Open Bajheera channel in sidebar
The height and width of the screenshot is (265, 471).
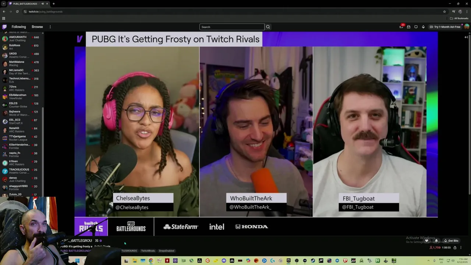21,113
